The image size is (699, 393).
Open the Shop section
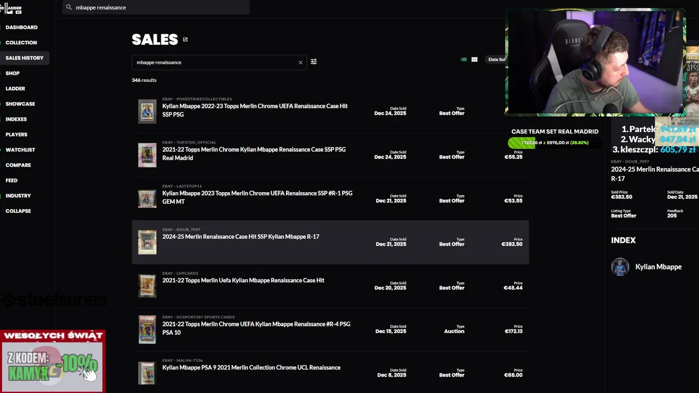(x=13, y=73)
